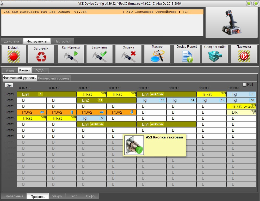Viewport: 260px width, 201px height.
Task: Select the Tgl 35 button cell
Action: pos(91,118)
